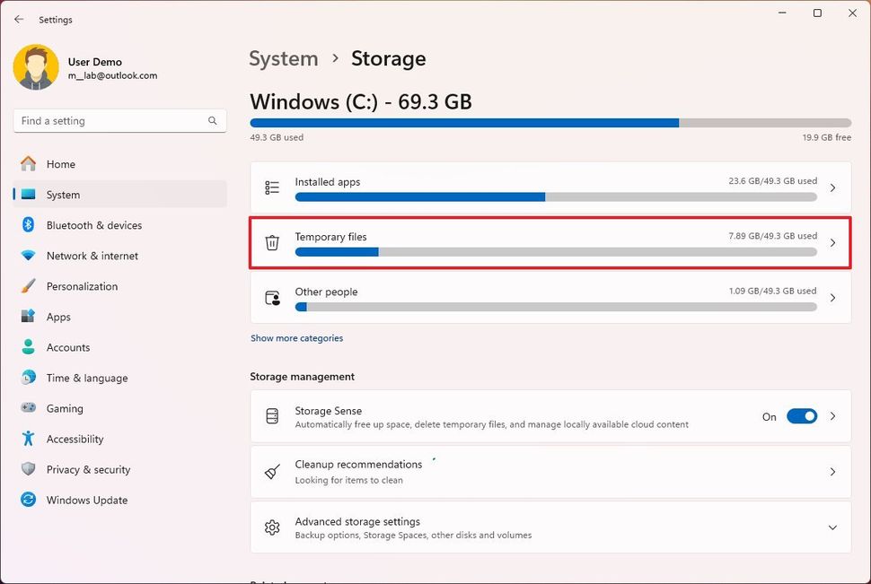The height and width of the screenshot is (584, 871).
Task: Click the back arrow button
Action: (18, 19)
